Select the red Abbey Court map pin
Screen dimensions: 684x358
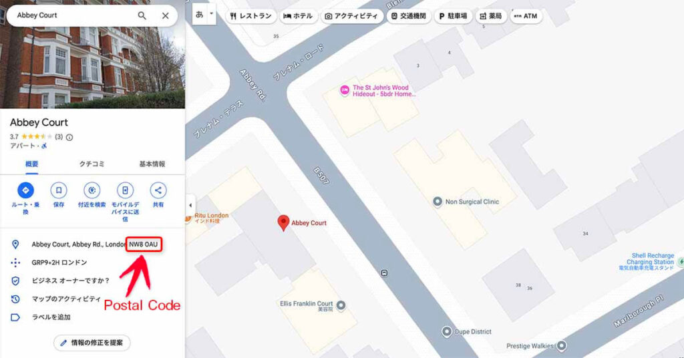click(283, 223)
